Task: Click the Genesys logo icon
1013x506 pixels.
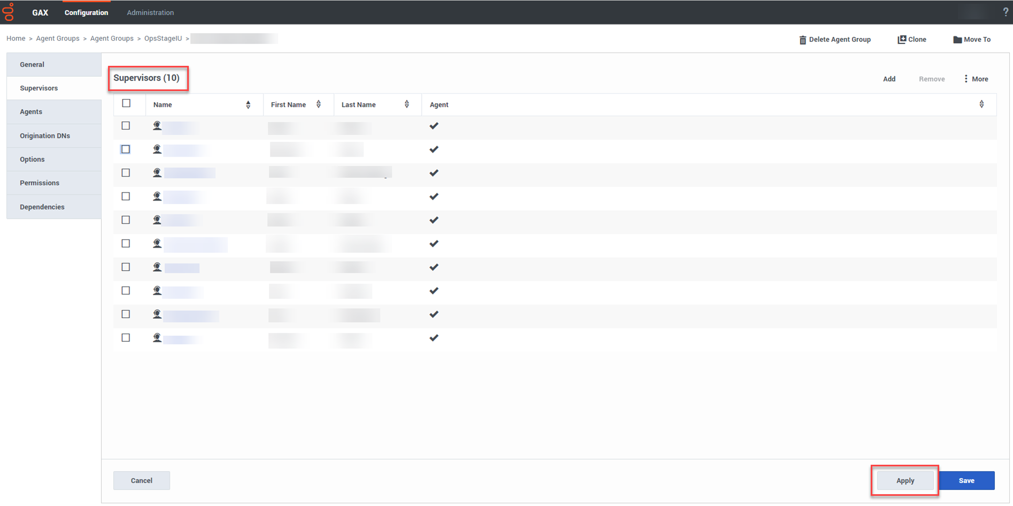Action: (9, 12)
